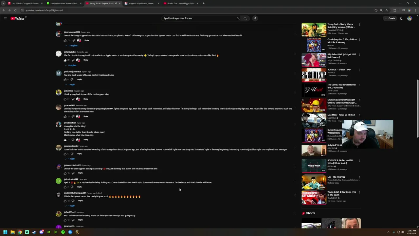The image size is (419, 236).
Task: Go back with browser back arrow
Action: [4, 10]
